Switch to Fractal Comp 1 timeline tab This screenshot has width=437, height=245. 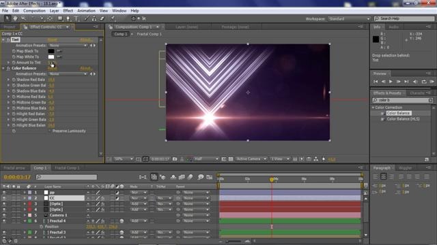pyautogui.click(x=67, y=168)
